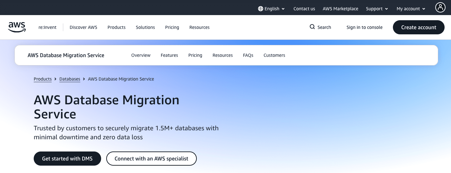The height and width of the screenshot is (173, 451).
Task: Click Sign in to console
Action: pos(365,27)
